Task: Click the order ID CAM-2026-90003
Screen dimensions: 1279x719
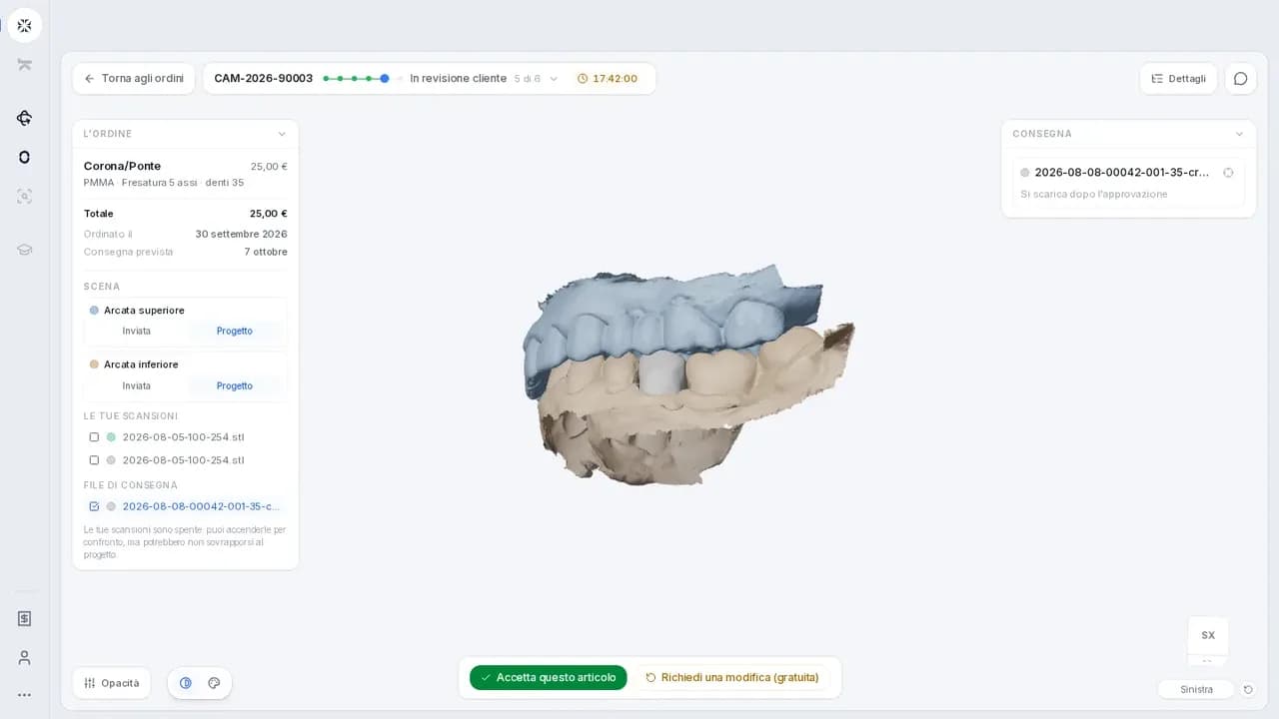Action: 263,79
